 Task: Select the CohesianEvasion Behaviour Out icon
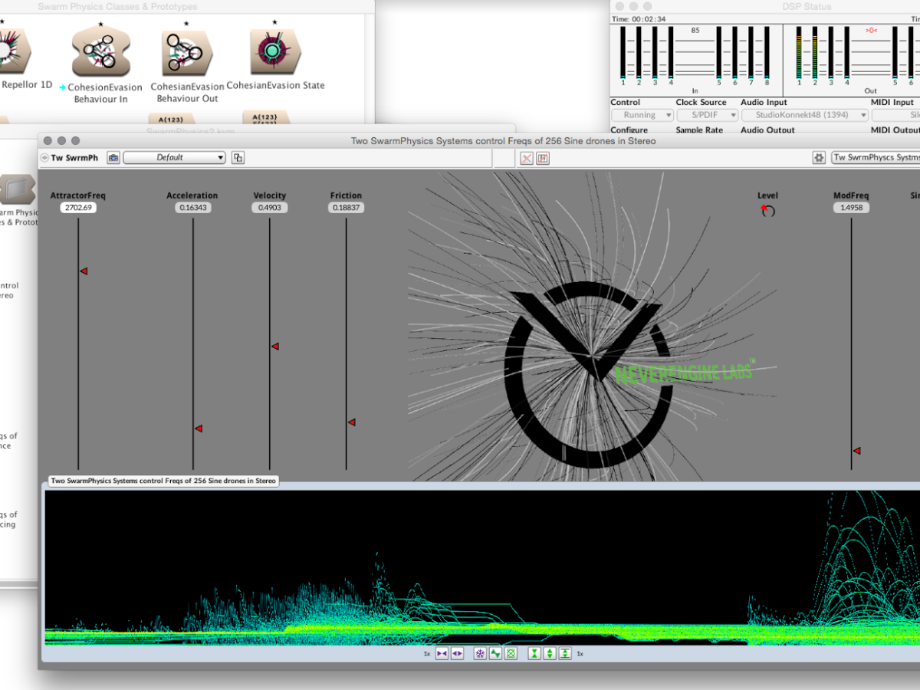pyautogui.click(x=187, y=53)
